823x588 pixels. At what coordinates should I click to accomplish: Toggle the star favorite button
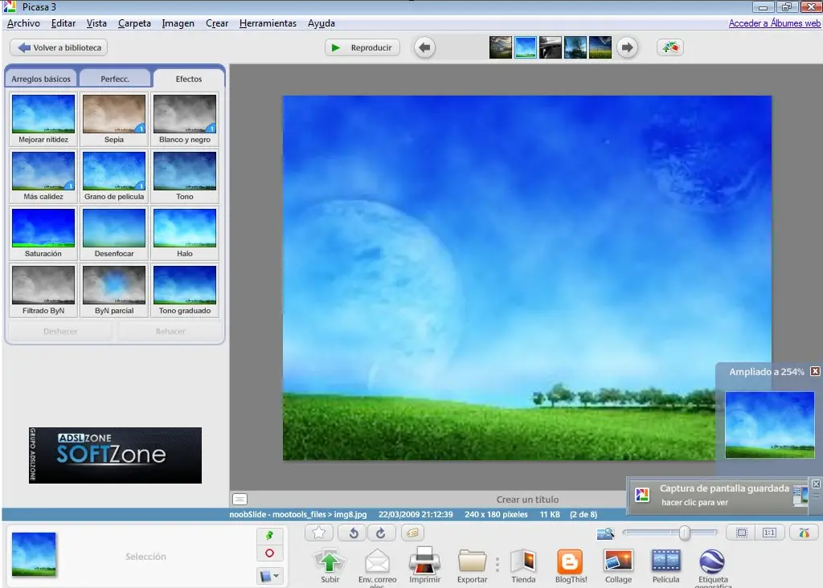click(x=319, y=532)
